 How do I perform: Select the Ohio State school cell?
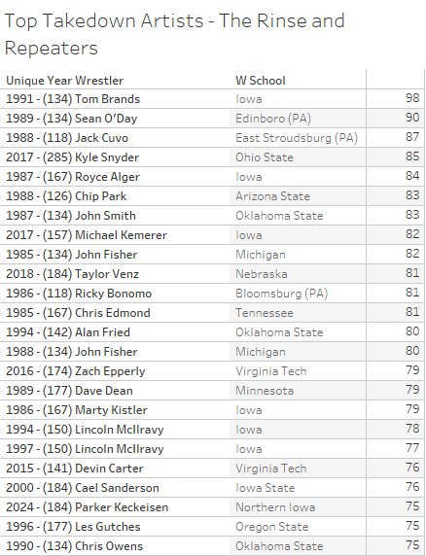point(265,157)
